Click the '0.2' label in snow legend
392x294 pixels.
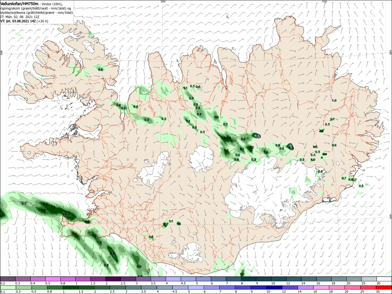[x=2, y=283]
